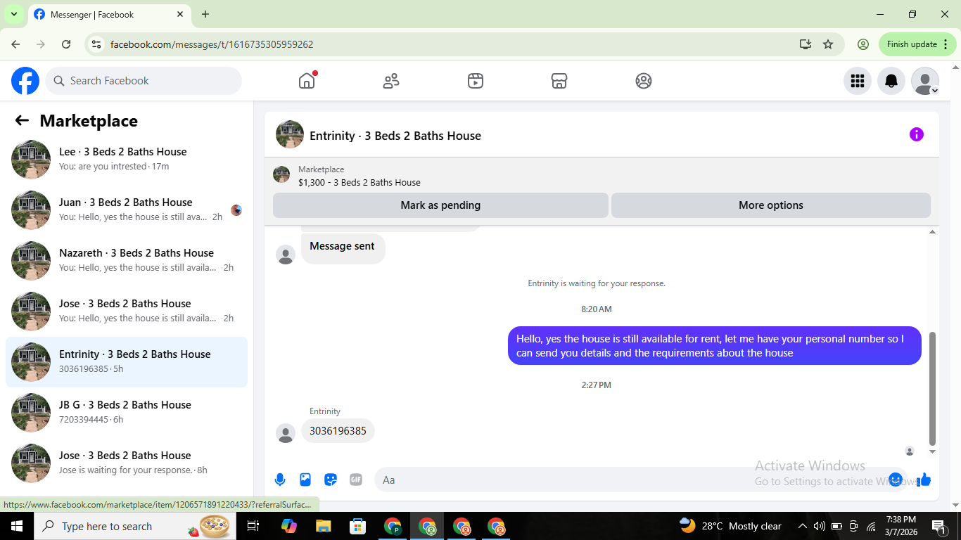Click the 3036196385 message bubble
The image size is (961, 540).
[x=338, y=431]
